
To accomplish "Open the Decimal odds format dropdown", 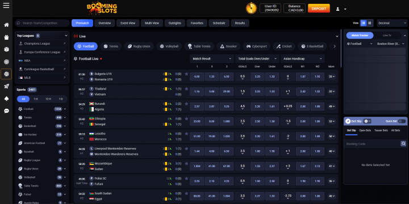I will [391, 23].
